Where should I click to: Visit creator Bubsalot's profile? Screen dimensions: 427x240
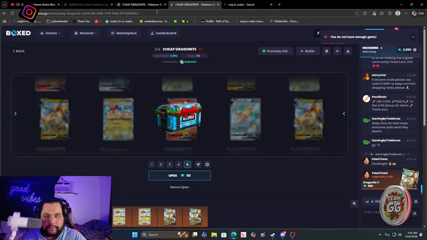[188, 62]
